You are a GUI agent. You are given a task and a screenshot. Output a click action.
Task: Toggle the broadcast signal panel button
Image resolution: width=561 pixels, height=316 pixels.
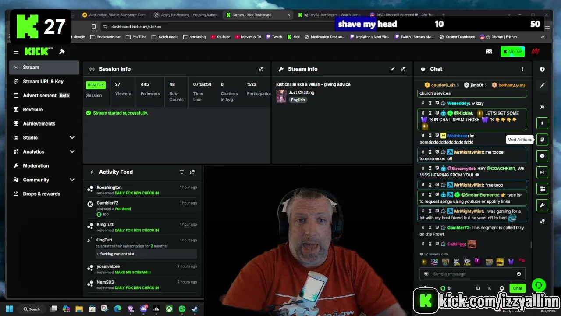pyautogui.click(x=542, y=172)
